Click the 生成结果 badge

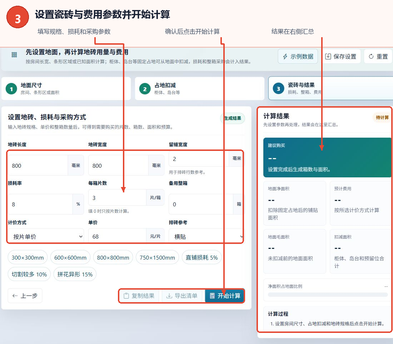(x=233, y=118)
